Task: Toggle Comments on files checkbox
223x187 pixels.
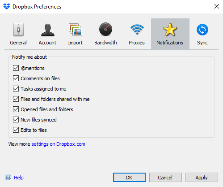Action: [16, 78]
